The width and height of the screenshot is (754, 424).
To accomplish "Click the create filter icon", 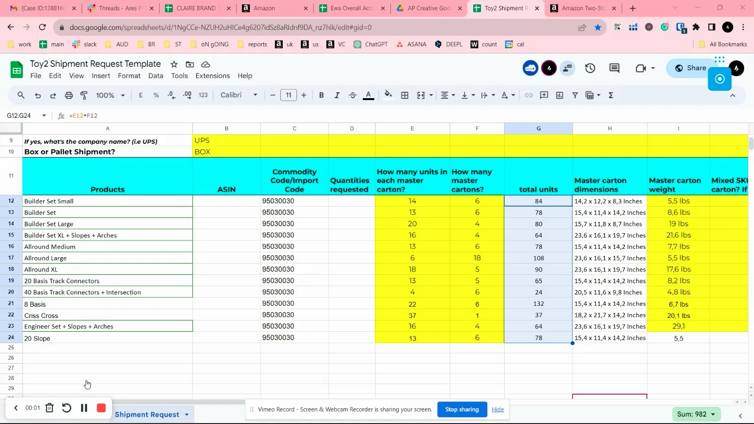I will point(575,95).
